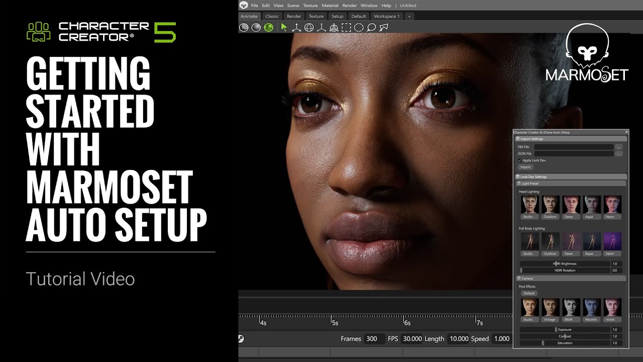Click the Default post effects button

pos(529,293)
